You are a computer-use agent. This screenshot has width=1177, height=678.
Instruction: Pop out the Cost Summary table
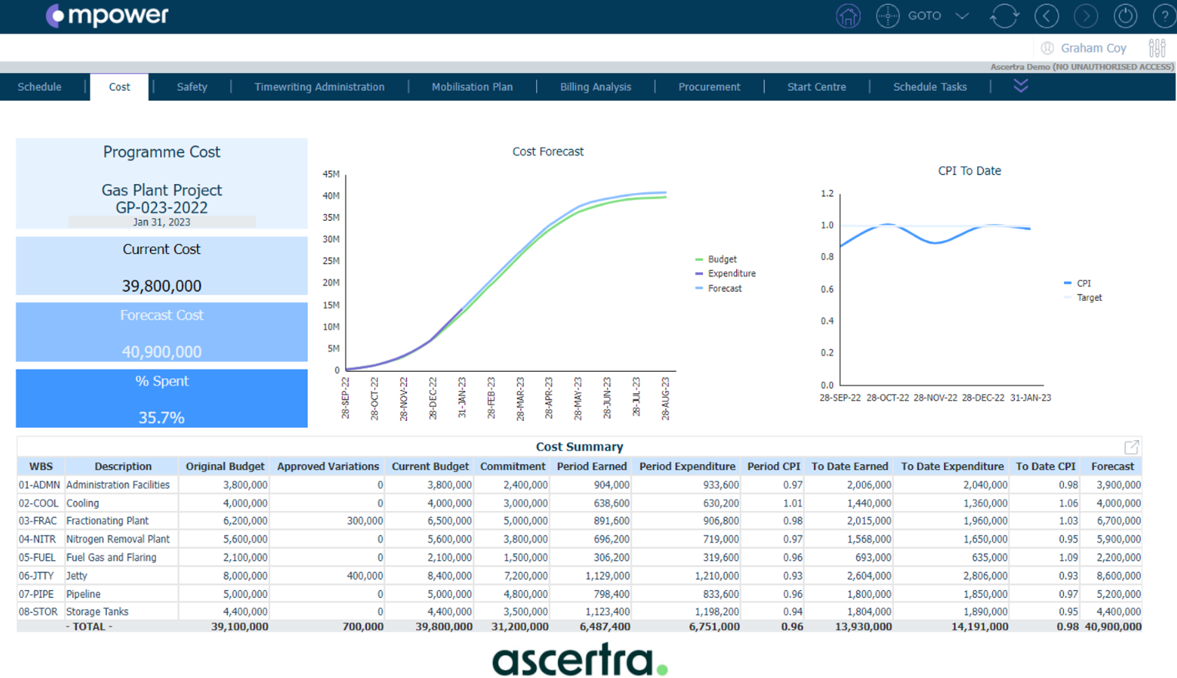click(x=1131, y=447)
